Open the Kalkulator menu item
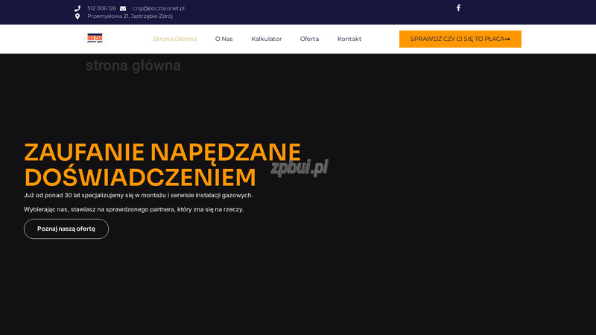 266,39
